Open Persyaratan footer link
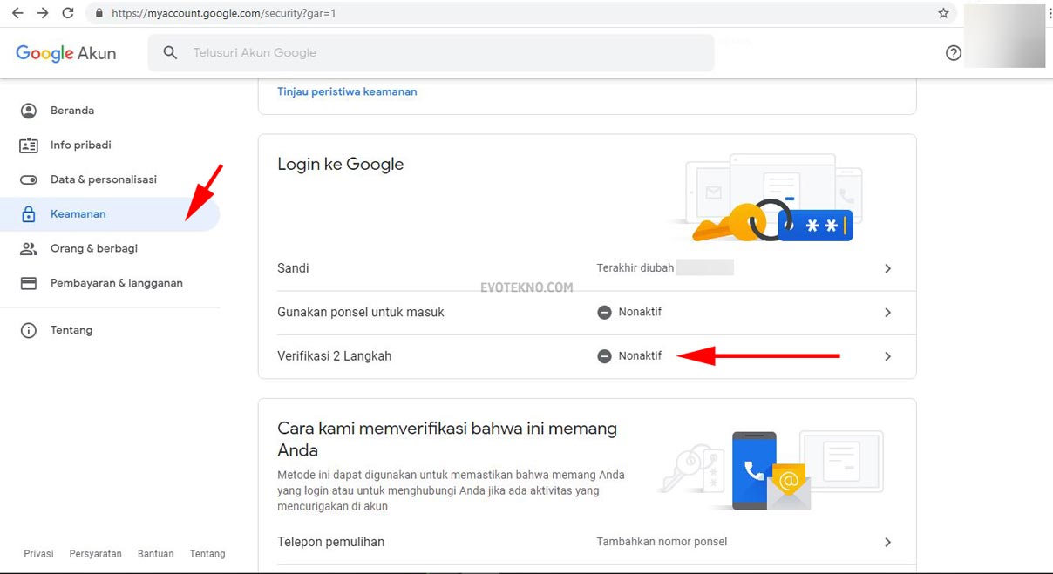The height and width of the screenshot is (574, 1053). click(x=96, y=554)
